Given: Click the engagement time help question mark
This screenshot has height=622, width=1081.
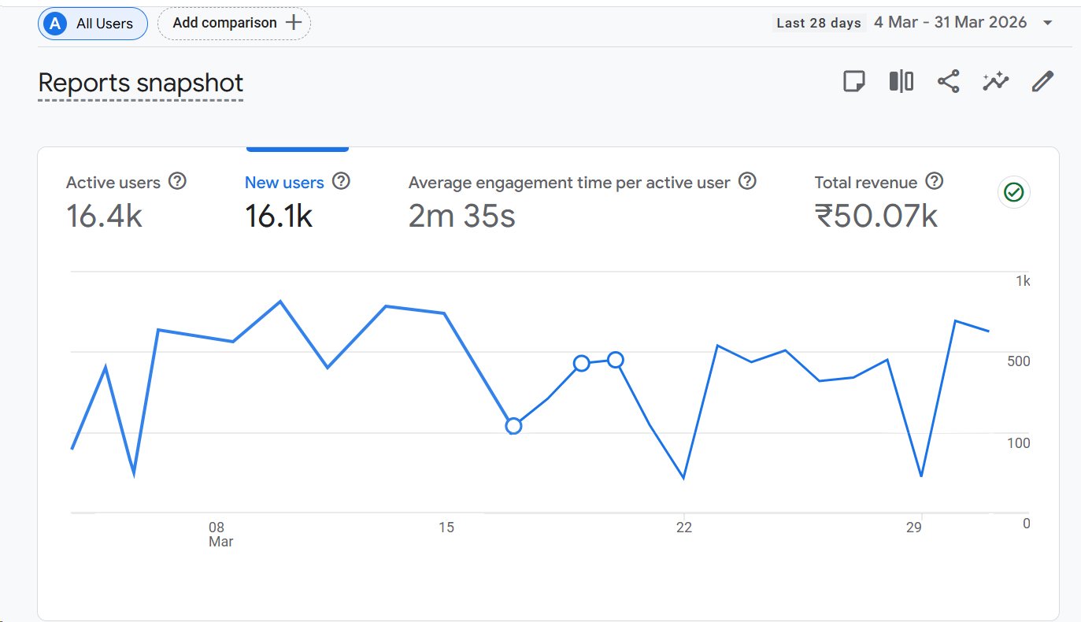Looking at the screenshot, I should (746, 181).
